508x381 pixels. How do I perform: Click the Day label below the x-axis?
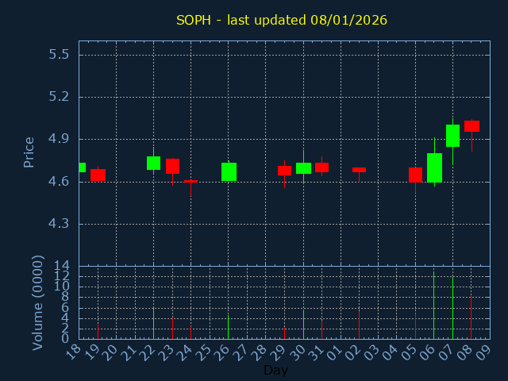pos(275,370)
